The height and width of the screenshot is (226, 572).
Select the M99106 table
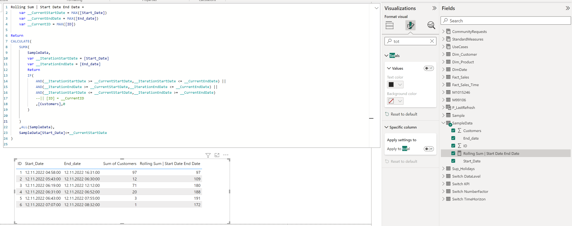459,100
